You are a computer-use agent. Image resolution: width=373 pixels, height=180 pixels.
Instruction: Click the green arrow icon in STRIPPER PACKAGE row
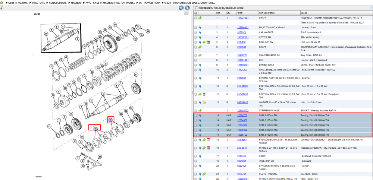pyautogui.click(x=200, y=111)
